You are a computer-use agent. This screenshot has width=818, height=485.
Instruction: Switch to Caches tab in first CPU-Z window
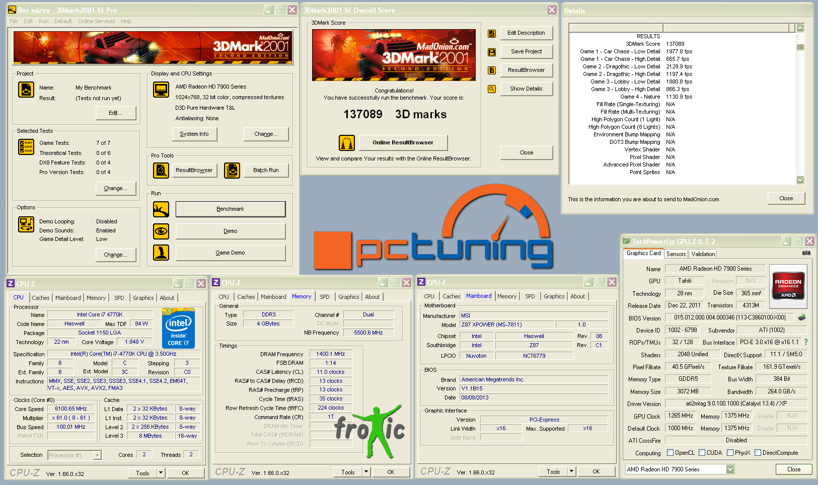[41, 298]
